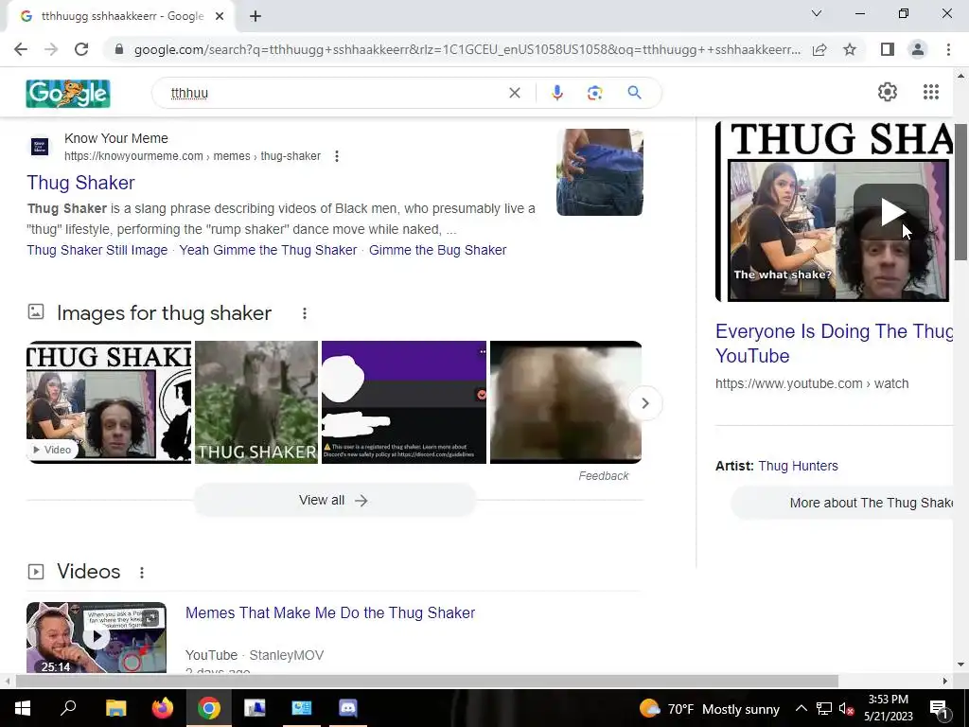969x727 pixels.
Task: Click the browser forward arrow
Action: pos(51,49)
